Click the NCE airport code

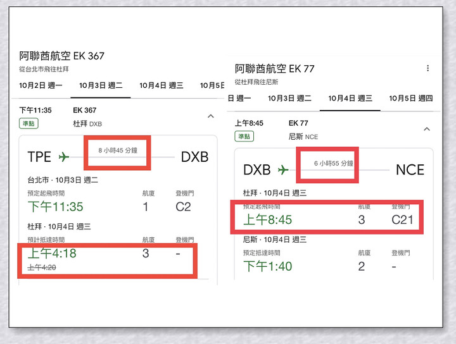[x=410, y=170]
